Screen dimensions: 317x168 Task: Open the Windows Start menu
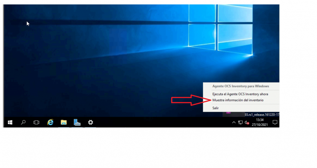coord(10,122)
